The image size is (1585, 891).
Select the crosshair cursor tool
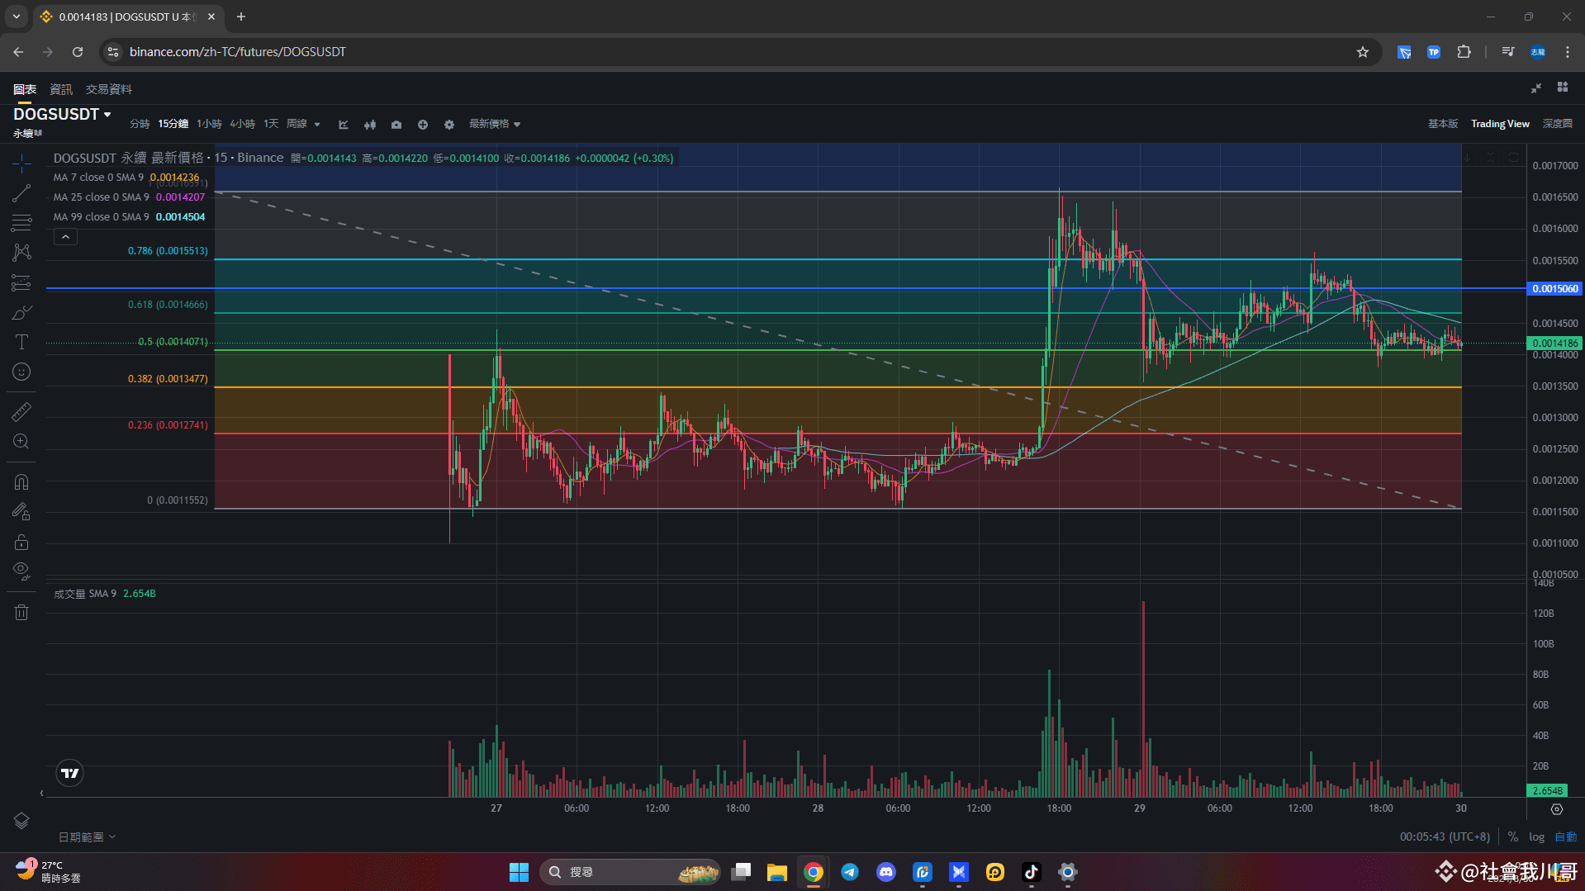[x=21, y=164]
